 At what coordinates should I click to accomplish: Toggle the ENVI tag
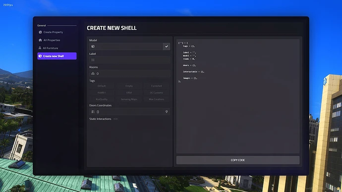pos(129,93)
